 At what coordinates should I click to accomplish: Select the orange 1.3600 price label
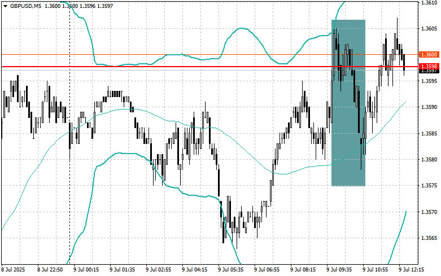429,55
